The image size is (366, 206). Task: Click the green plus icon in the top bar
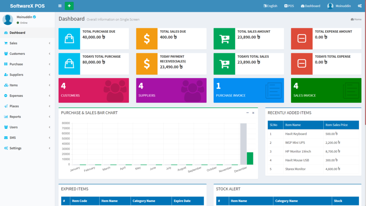[x=69, y=6]
